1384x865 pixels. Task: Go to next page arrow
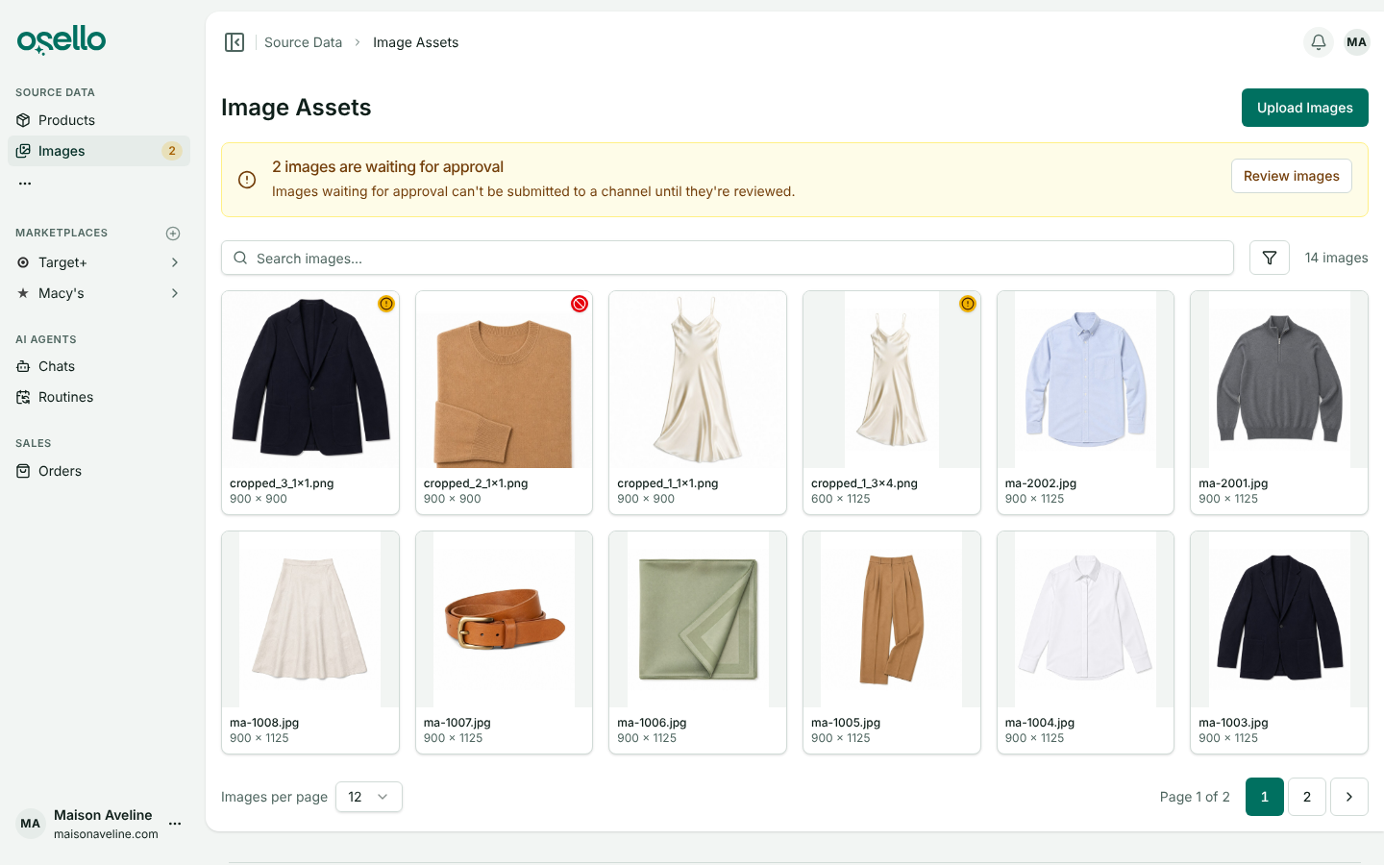[x=1349, y=797]
